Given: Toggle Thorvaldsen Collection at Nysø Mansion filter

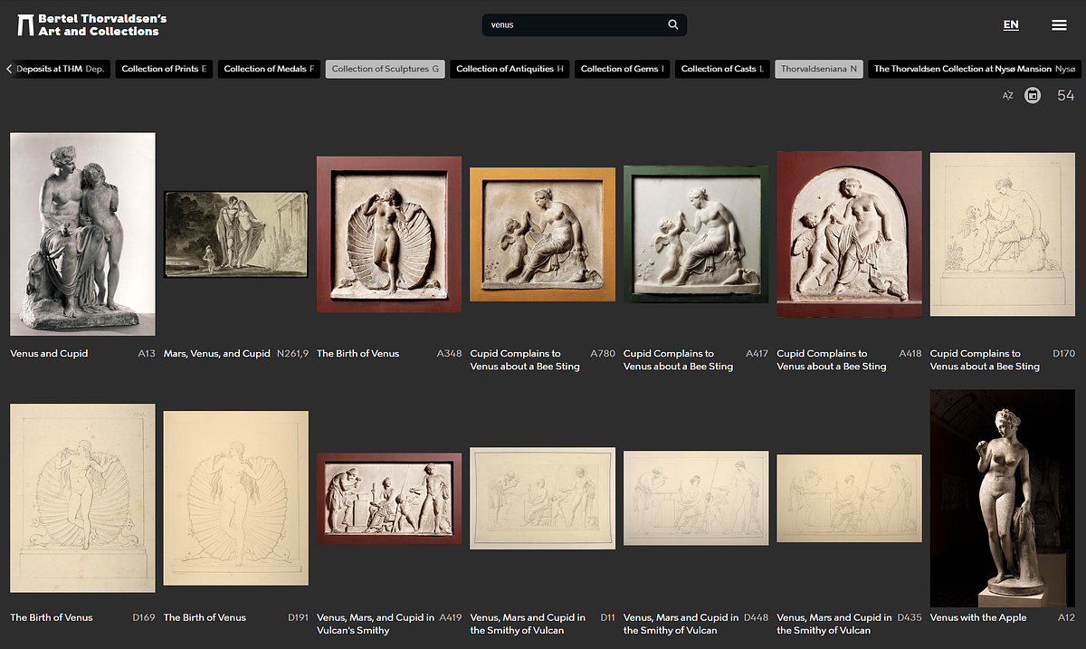Looking at the screenshot, I should click(x=975, y=69).
